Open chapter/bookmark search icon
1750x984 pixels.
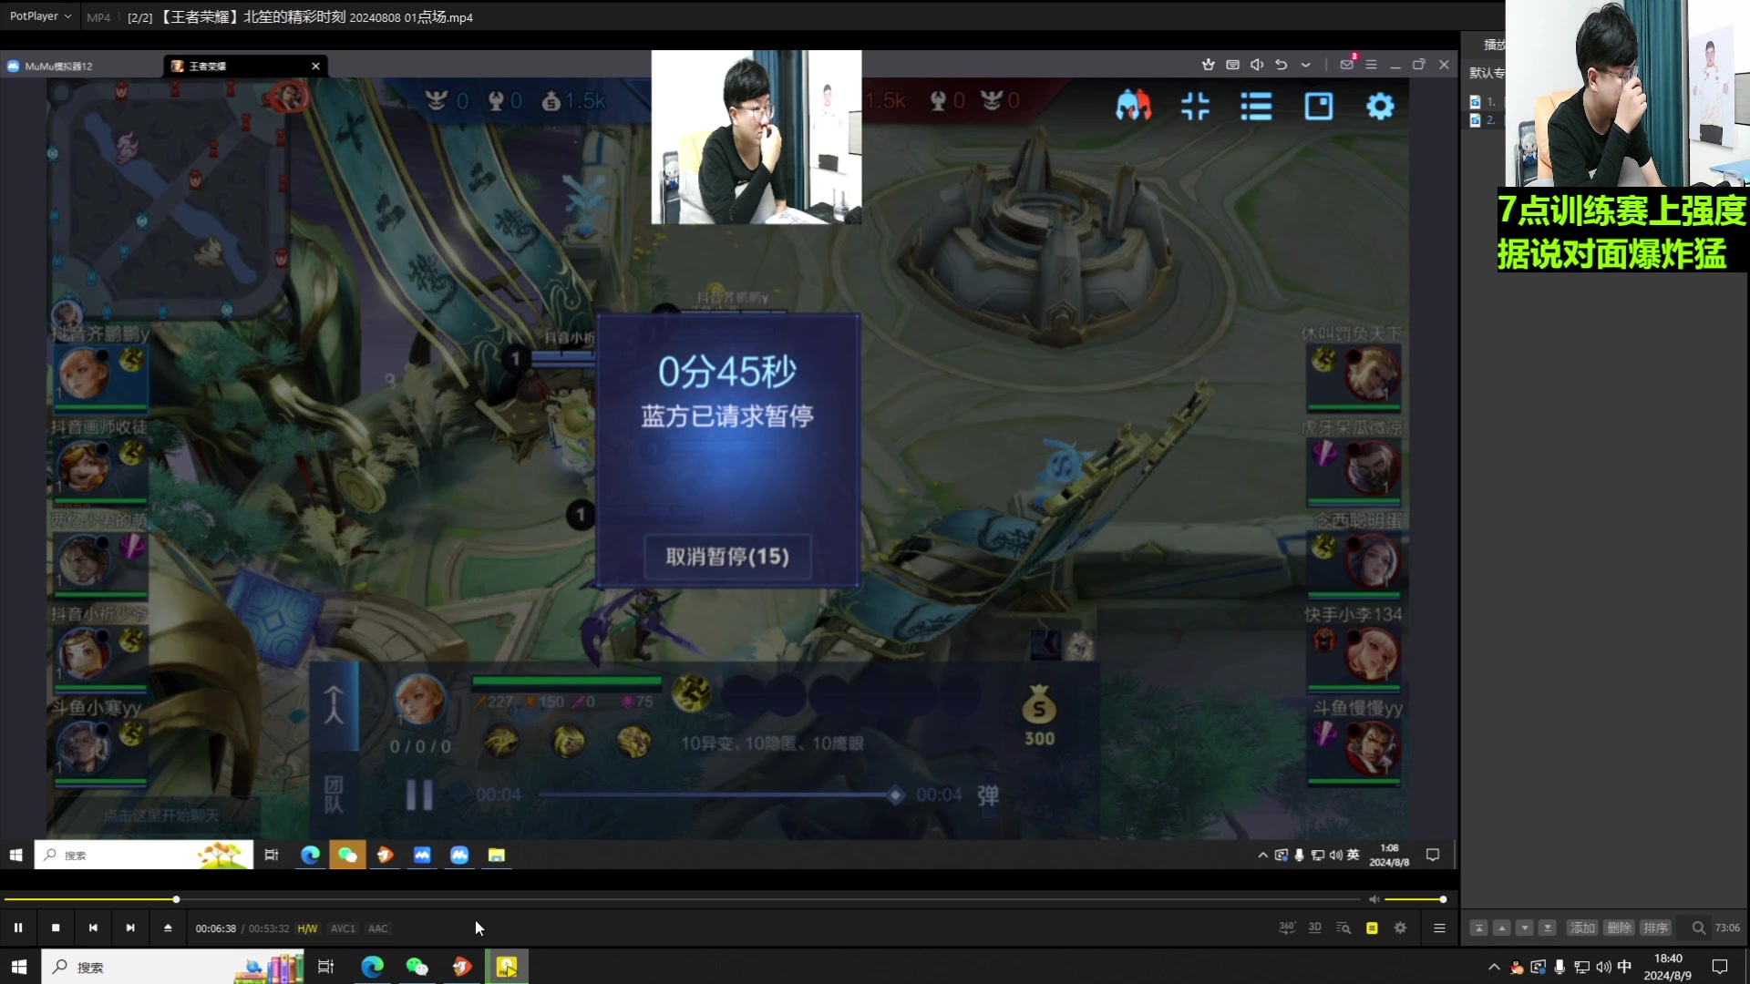(1343, 928)
